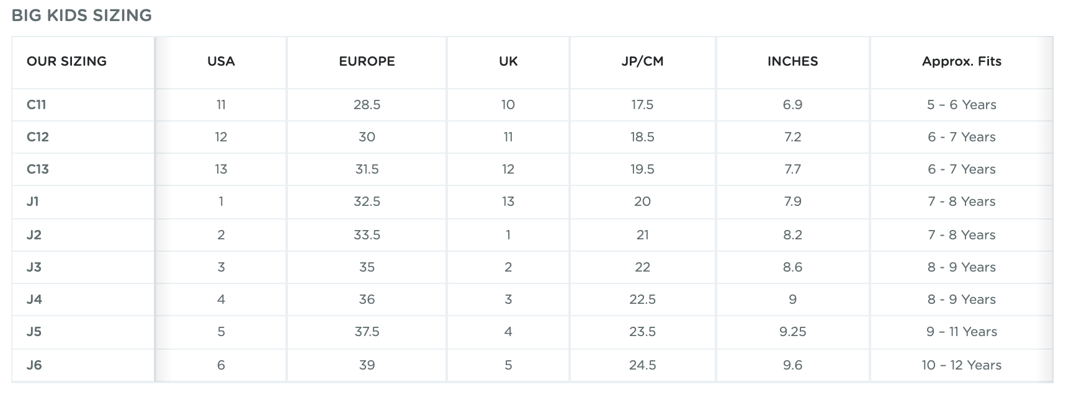Select the Approx. Fits column header

(x=961, y=61)
